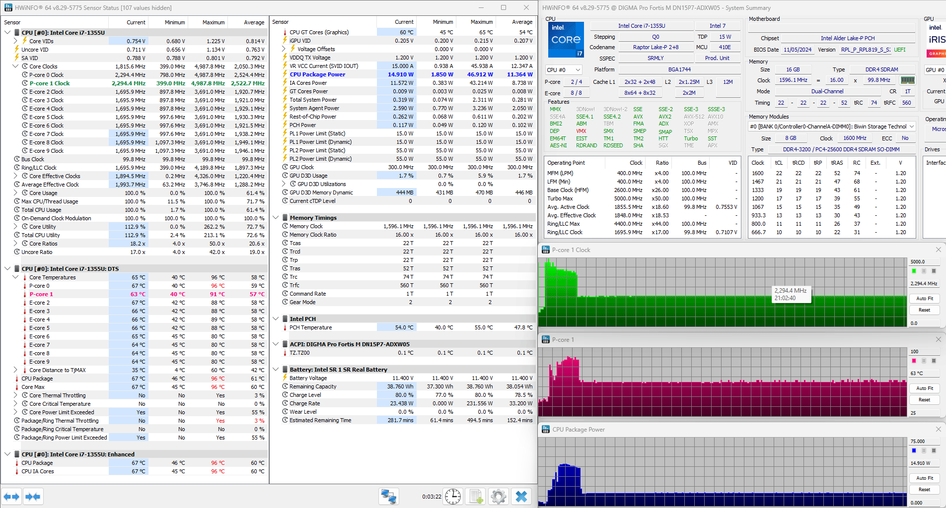Viewport: 946px width, 508px height.
Task: Select the PL1 Power Limit (Static) row
Action: pos(402,133)
